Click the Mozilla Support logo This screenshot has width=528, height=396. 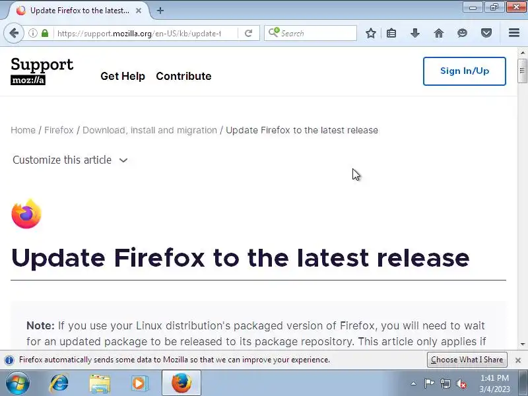coord(42,71)
